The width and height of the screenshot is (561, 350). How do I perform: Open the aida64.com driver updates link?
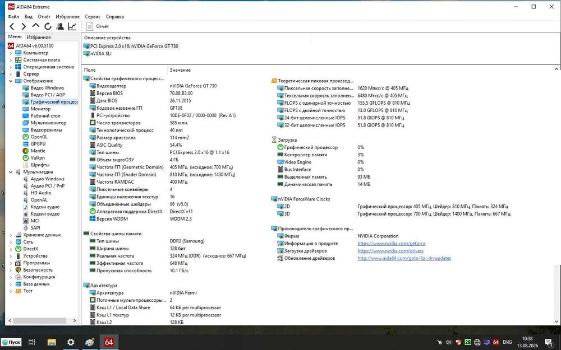(404, 258)
